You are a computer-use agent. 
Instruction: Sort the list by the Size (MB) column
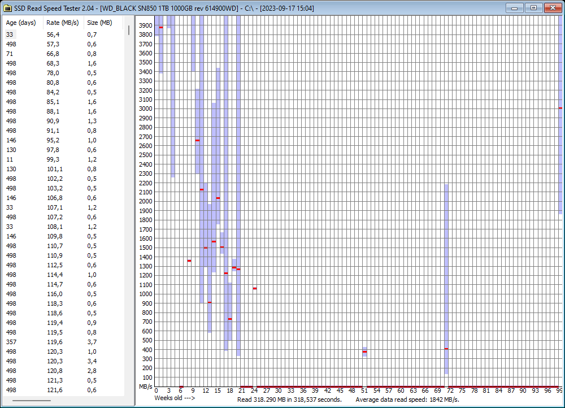(x=101, y=23)
